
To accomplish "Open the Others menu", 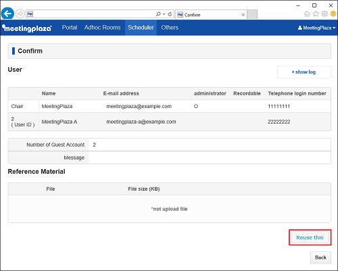I will [170, 28].
